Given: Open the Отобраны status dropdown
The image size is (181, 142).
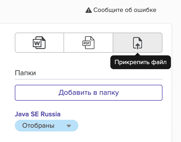Looking at the screenshot, I should point(47,126).
